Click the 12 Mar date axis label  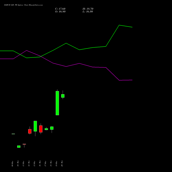[x=29, y=164]
